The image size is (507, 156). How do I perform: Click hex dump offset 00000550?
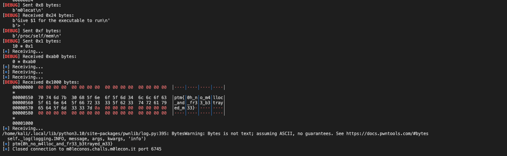(x=23, y=98)
